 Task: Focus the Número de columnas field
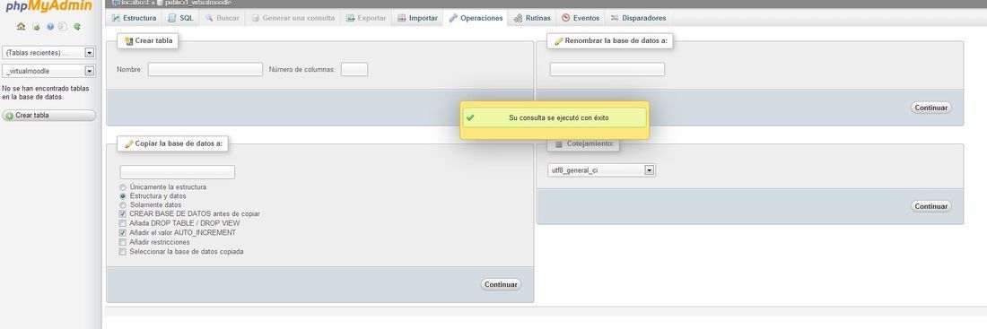tap(354, 69)
